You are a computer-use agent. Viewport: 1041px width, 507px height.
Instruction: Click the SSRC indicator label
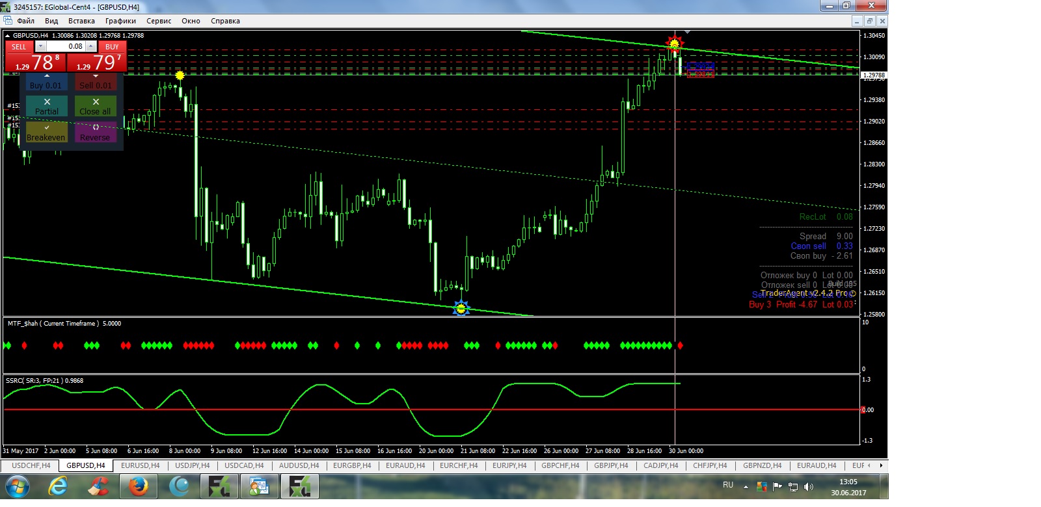(44, 380)
